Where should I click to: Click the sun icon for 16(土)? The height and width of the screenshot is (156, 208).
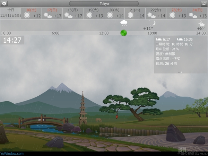point(27,15)
